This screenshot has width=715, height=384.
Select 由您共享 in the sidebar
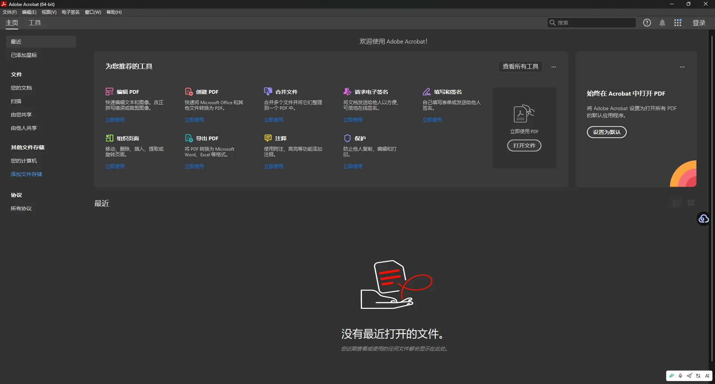point(21,115)
